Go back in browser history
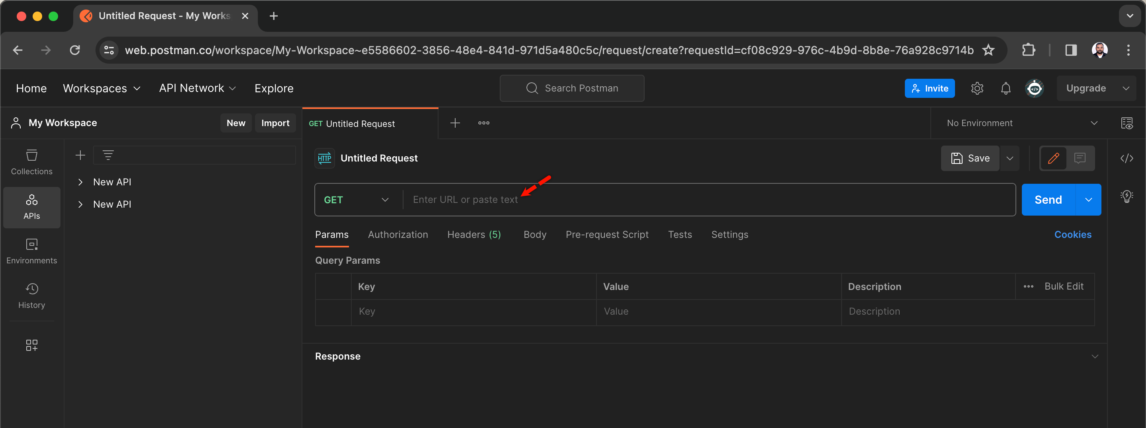The height and width of the screenshot is (428, 1146). 18,50
